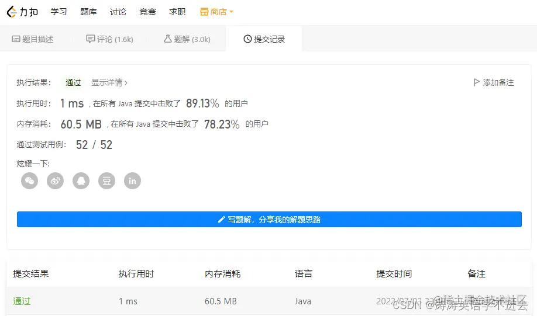This screenshot has height=316, width=537.
Task: Open 显示详情 link
Action: 109,82
